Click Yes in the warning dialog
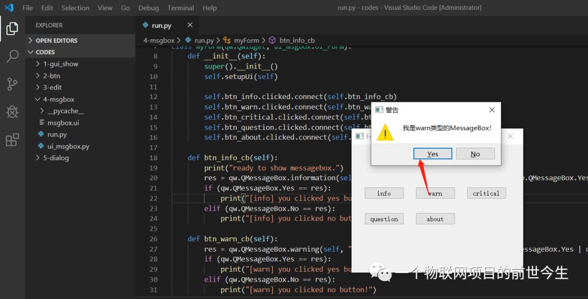This screenshot has width=588, height=299. click(432, 154)
